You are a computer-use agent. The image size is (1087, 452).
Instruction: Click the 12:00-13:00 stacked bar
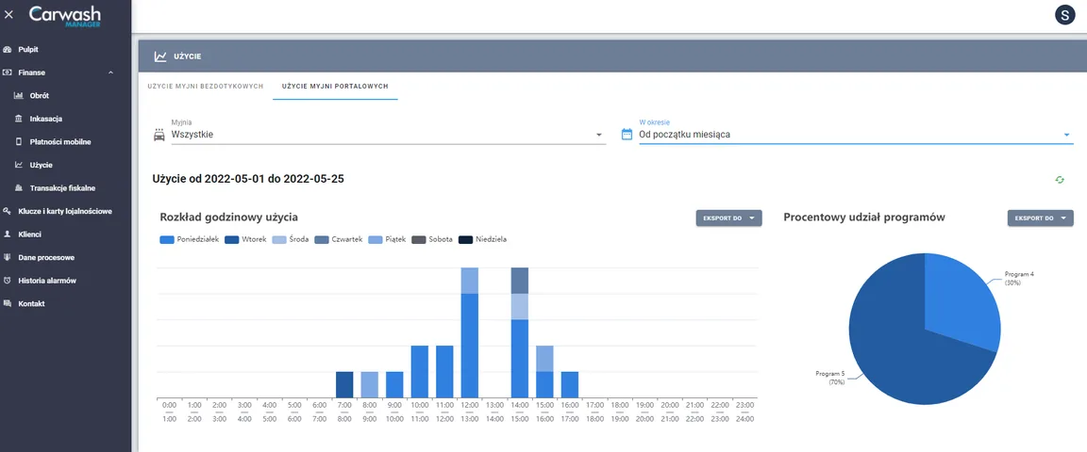[469, 332]
